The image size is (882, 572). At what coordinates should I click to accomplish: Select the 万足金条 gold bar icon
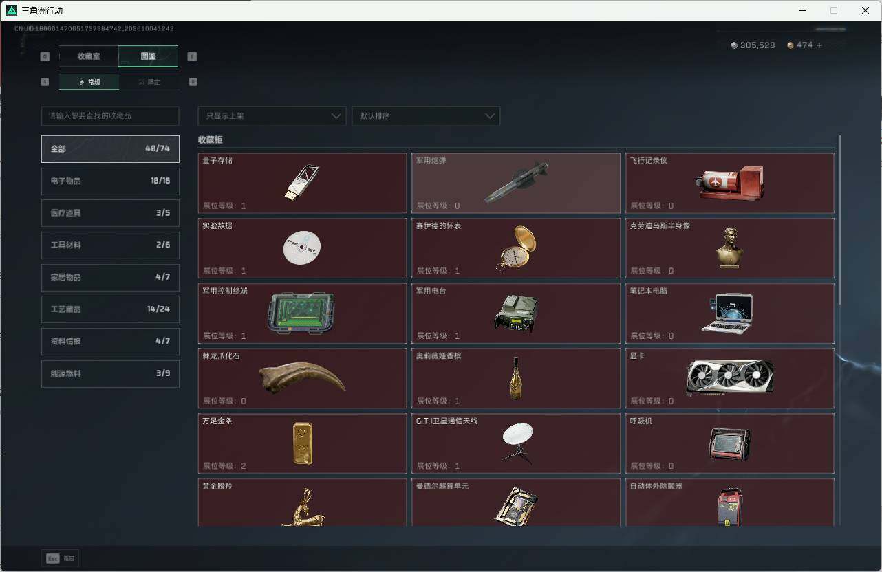point(302,443)
